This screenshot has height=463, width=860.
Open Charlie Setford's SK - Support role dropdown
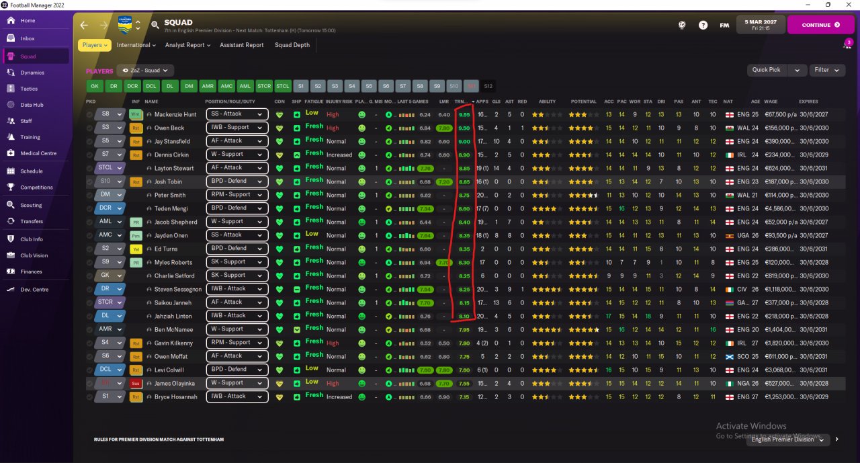(236, 276)
